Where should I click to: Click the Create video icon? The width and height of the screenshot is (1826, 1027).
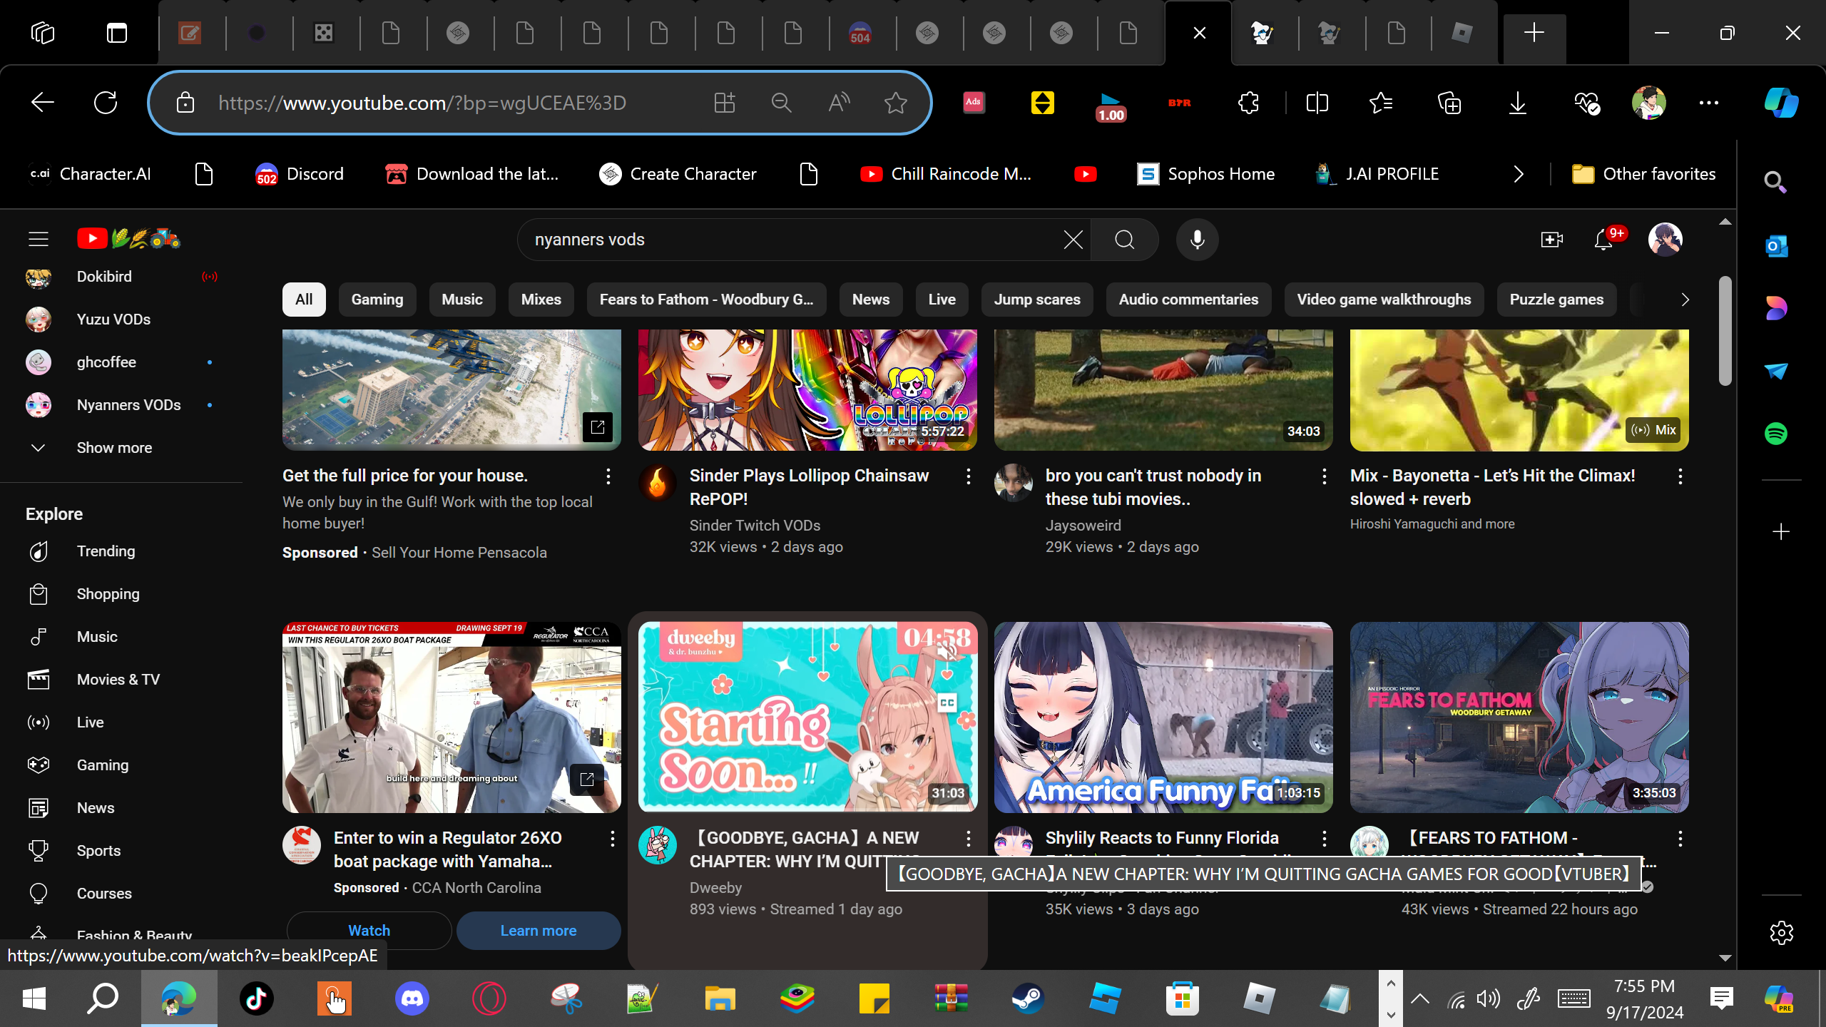click(1551, 240)
